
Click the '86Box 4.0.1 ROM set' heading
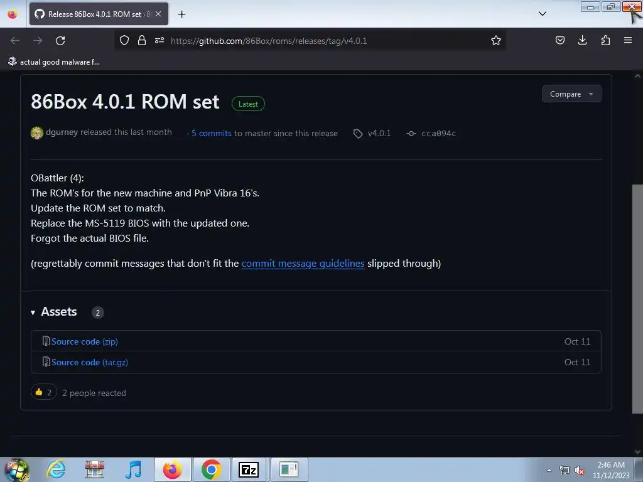tap(125, 102)
